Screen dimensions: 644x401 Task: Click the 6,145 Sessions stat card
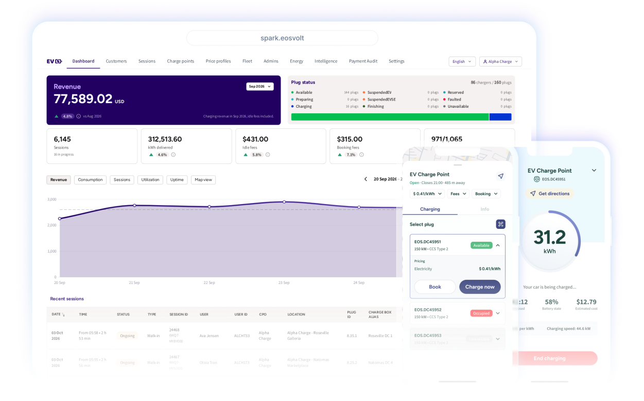[92, 146]
